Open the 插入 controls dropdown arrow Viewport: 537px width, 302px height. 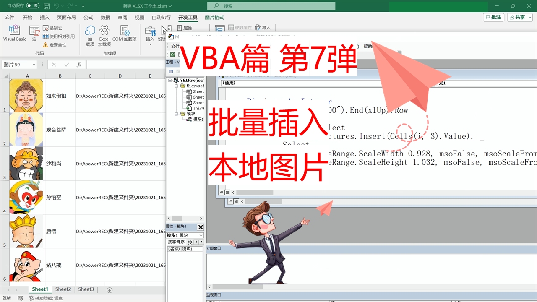150,44
